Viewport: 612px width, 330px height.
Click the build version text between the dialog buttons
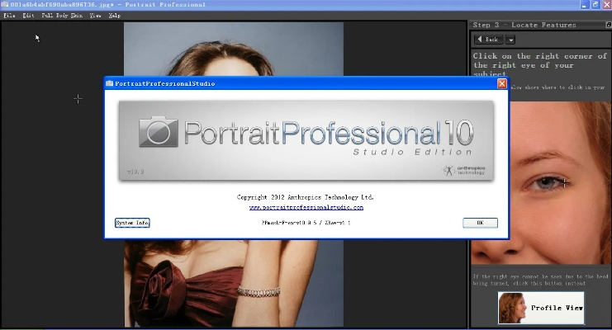(x=306, y=223)
